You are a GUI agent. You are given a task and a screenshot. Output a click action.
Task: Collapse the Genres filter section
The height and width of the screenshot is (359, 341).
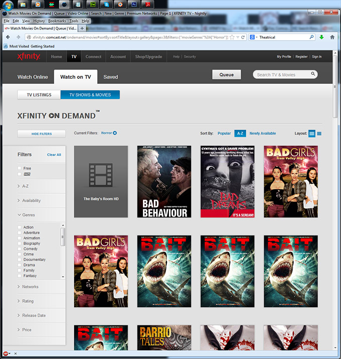point(26,215)
